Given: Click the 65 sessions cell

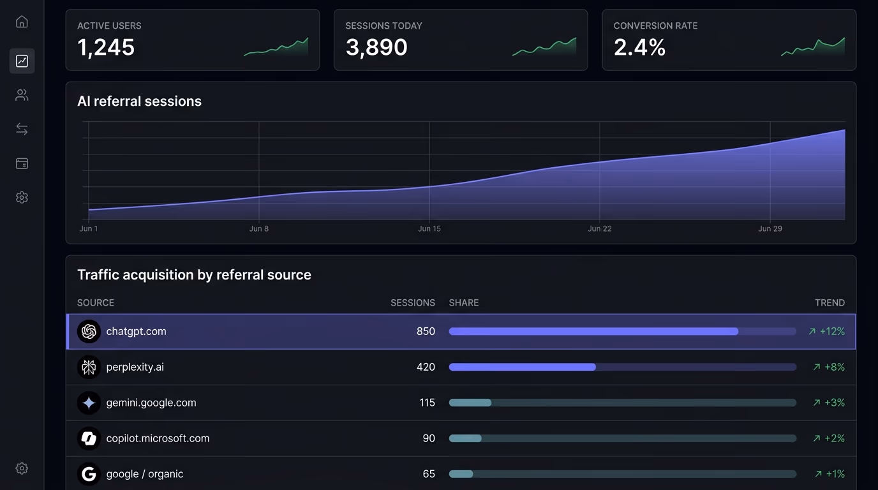Looking at the screenshot, I should click(429, 474).
